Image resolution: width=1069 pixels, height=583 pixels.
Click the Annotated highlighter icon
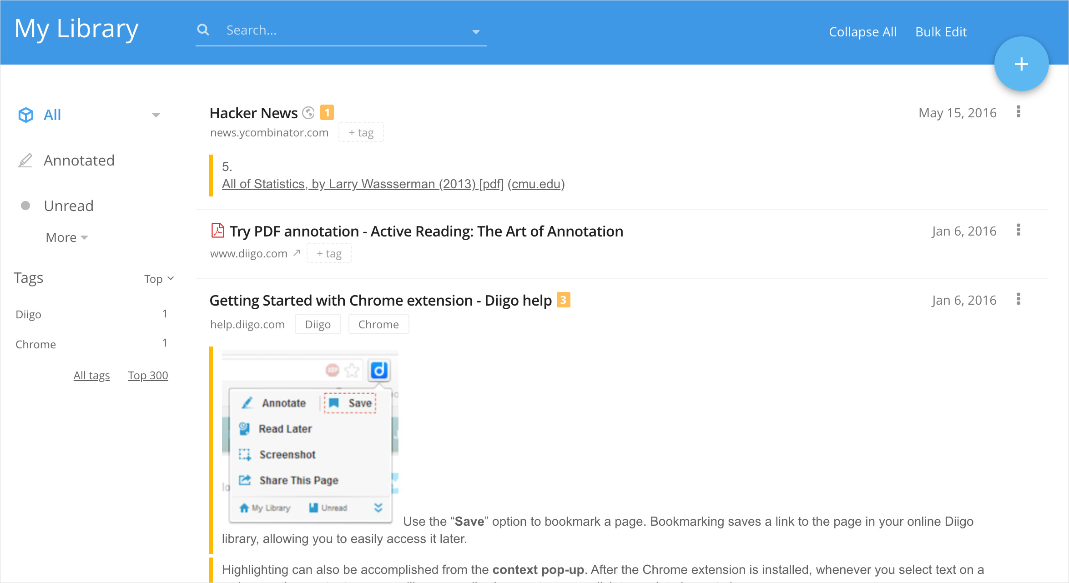click(x=25, y=160)
